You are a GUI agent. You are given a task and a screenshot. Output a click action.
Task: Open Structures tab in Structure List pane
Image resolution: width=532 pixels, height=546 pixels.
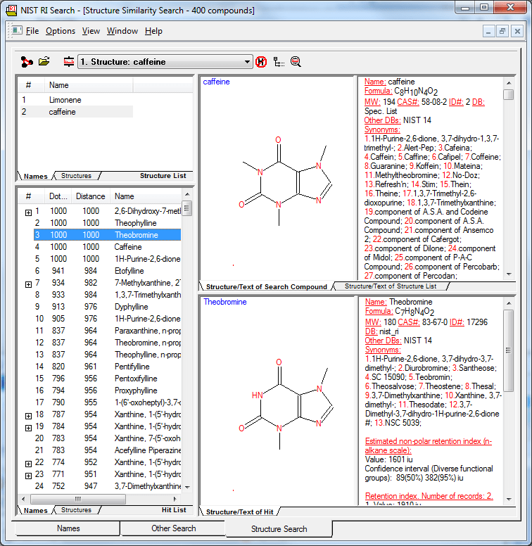(x=76, y=176)
